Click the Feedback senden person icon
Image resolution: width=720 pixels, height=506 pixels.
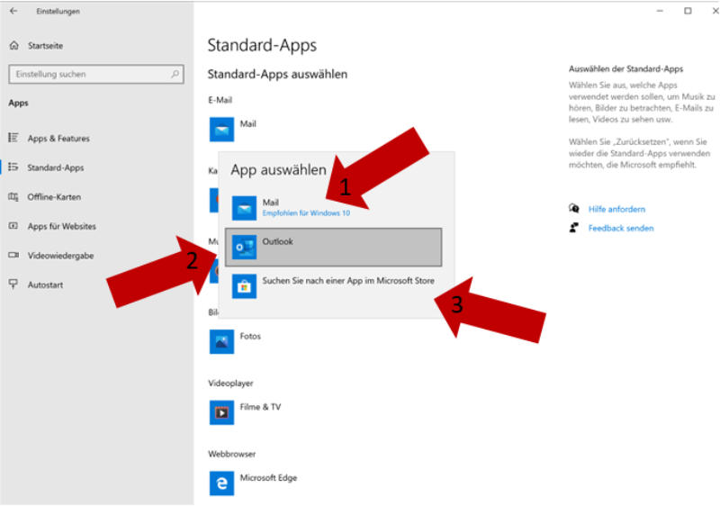point(574,228)
